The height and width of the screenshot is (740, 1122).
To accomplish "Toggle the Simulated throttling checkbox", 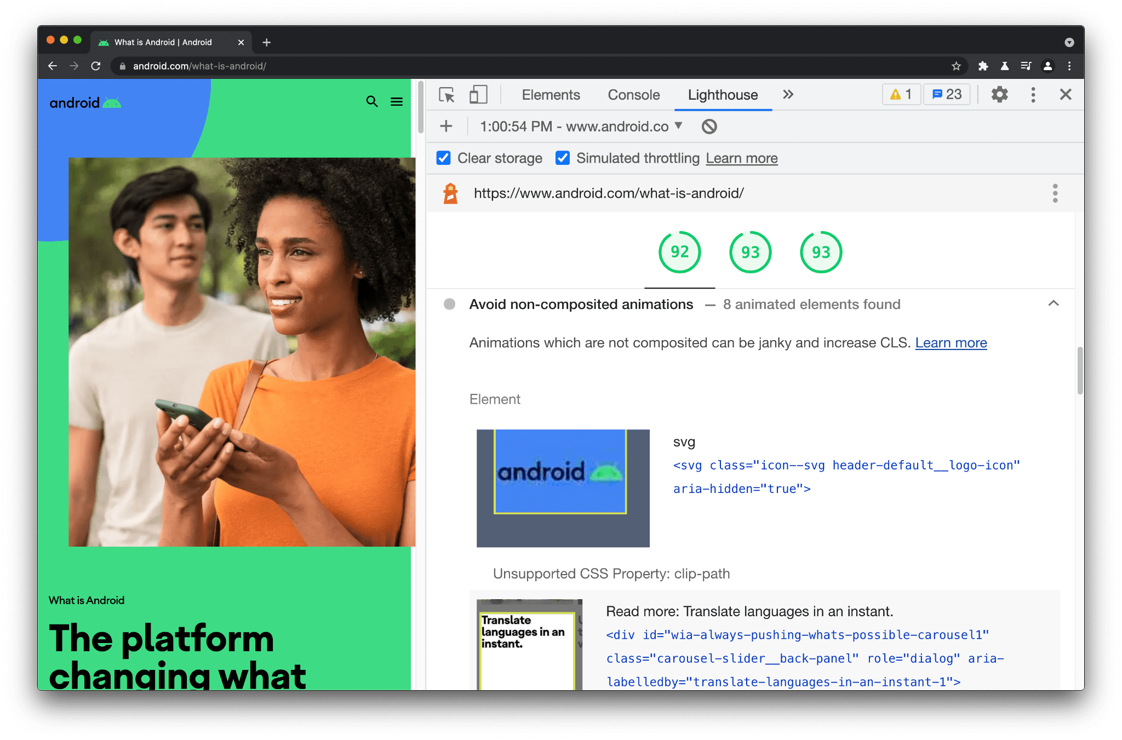I will point(562,159).
